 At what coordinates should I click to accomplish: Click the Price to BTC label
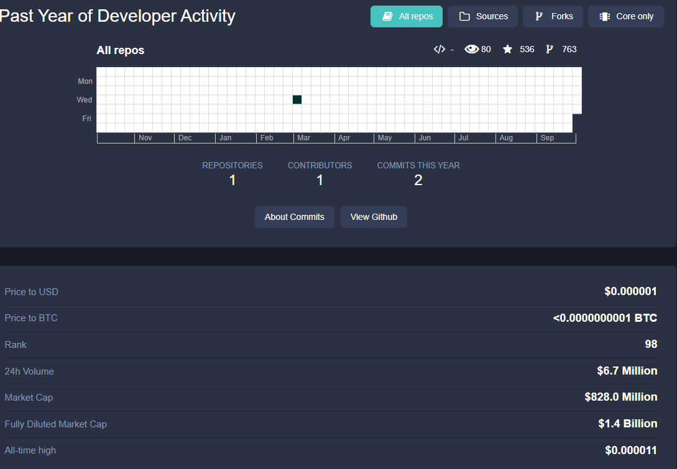tap(31, 318)
